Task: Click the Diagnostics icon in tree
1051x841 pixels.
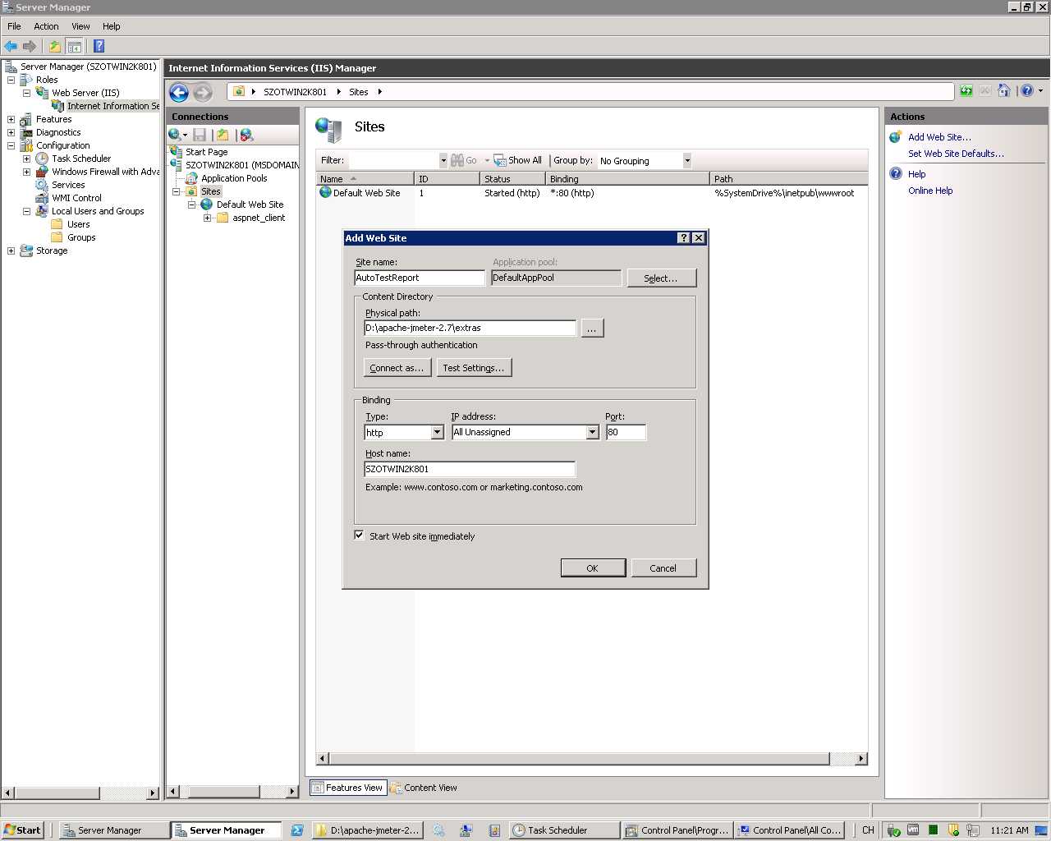Action: click(26, 132)
